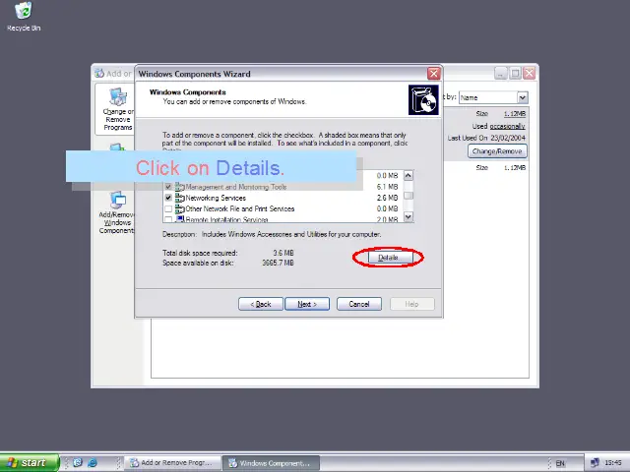Open Add/Remove Windows Components sidebar icon
The image size is (630, 472).
pyautogui.click(x=116, y=212)
